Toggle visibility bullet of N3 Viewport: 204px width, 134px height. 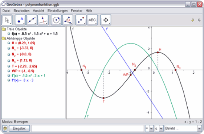point(9,60)
